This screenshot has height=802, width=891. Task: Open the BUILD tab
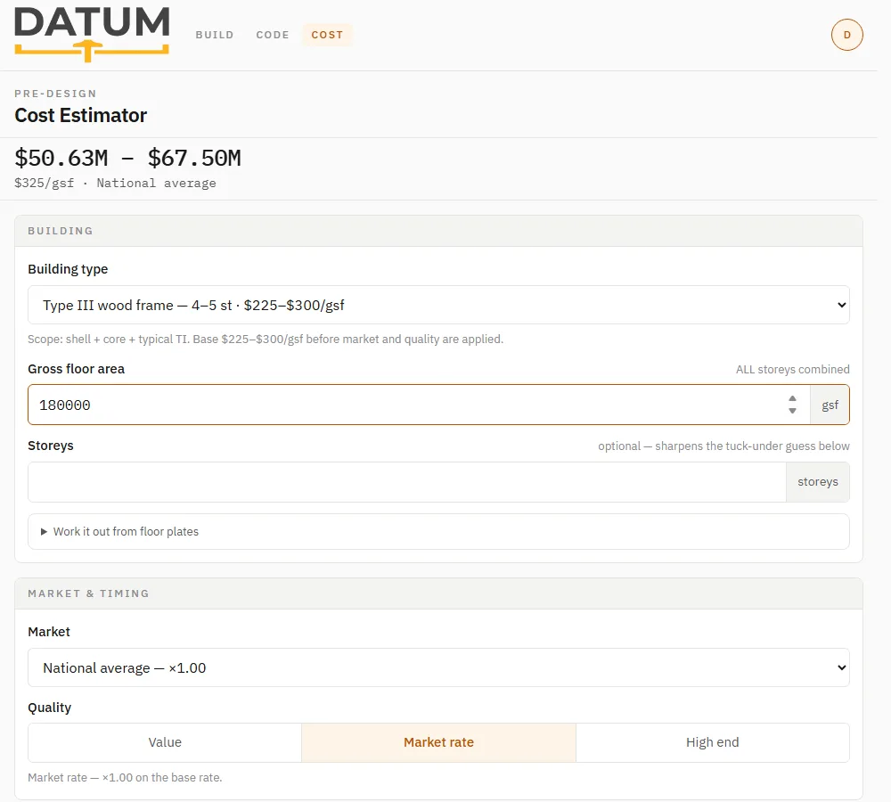coord(215,35)
